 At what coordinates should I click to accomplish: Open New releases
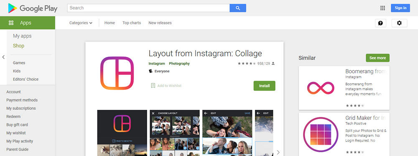(x=160, y=23)
